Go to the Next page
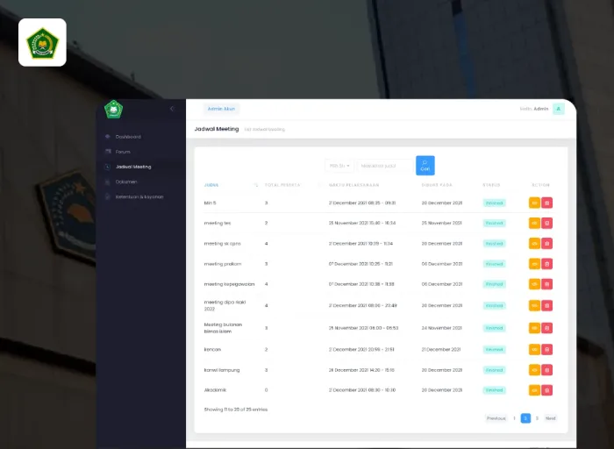 (550, 418)
